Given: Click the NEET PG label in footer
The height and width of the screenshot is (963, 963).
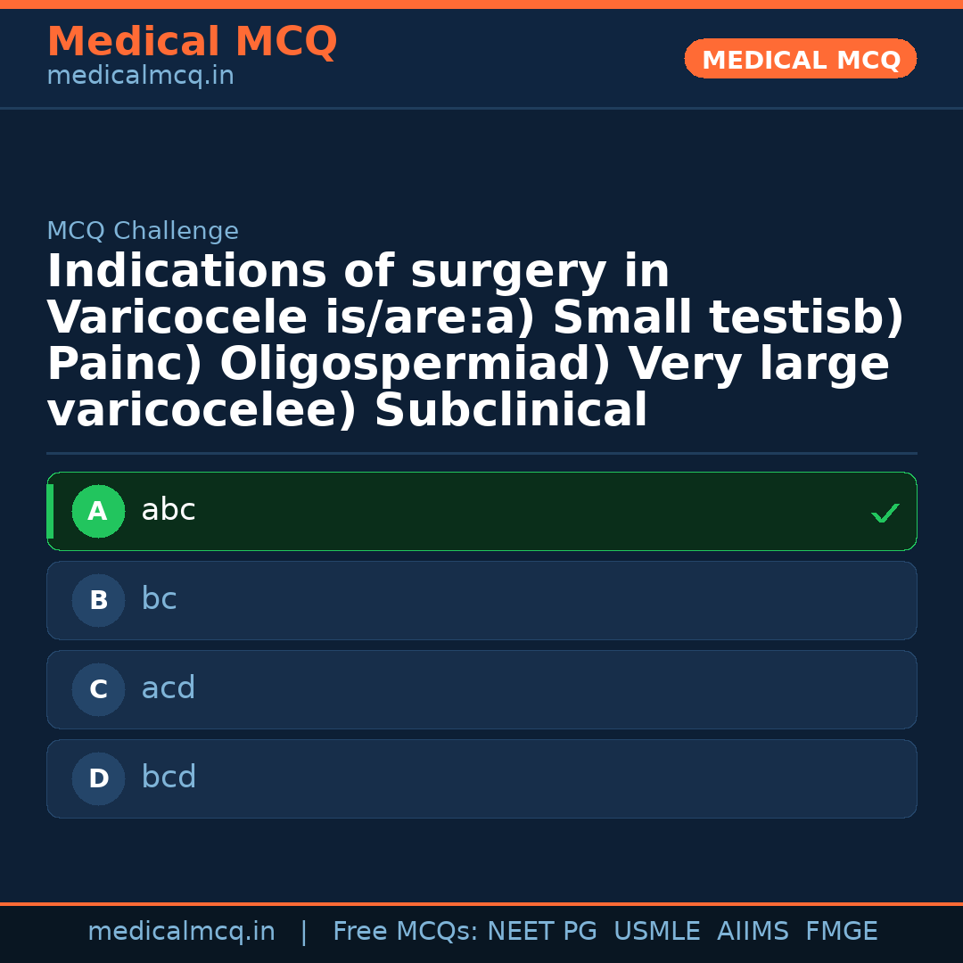Looking at the screenshot, I should (541, 930).
